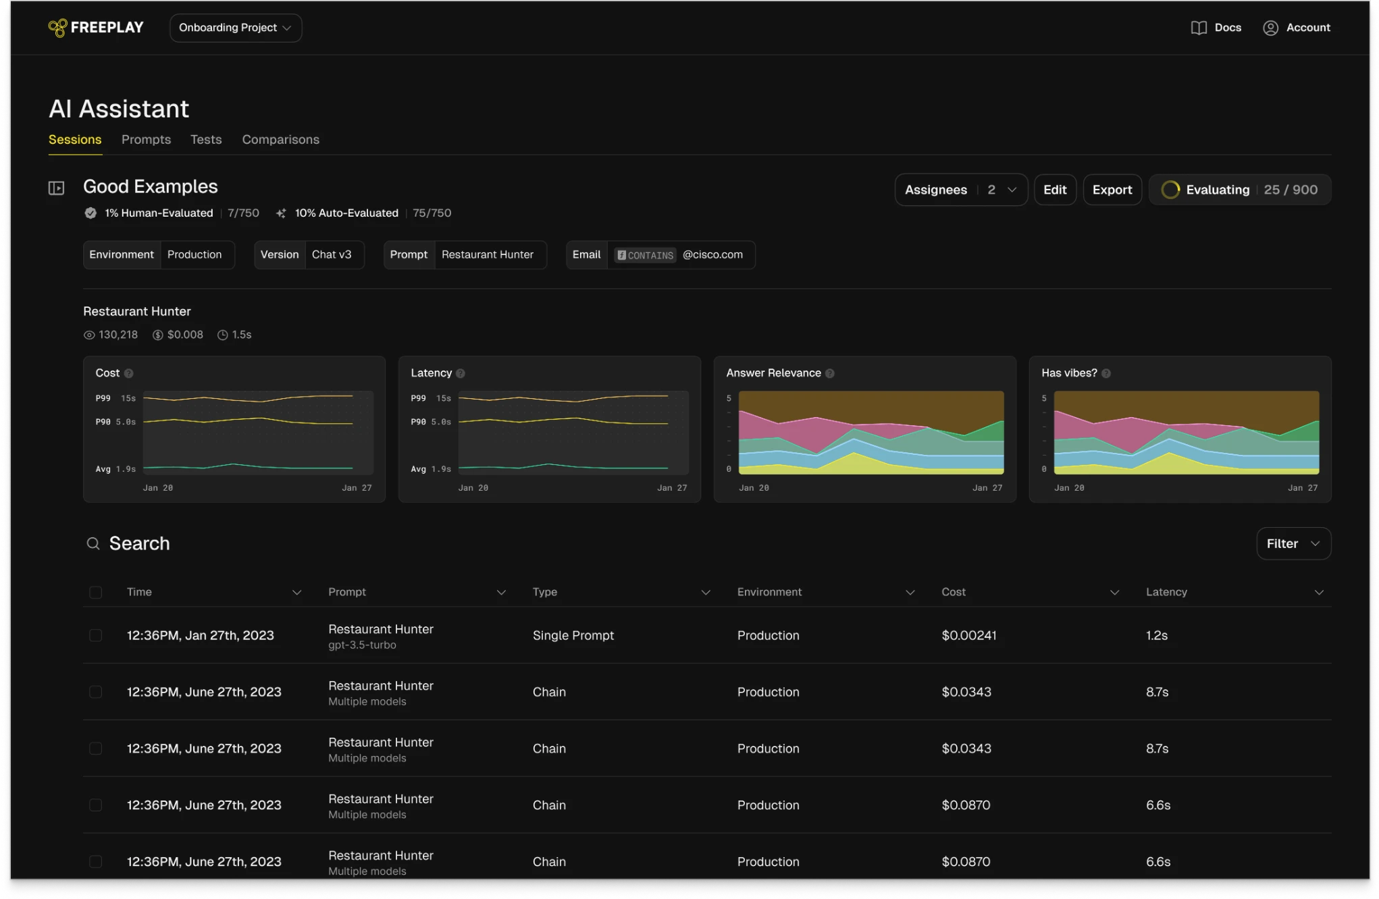Screen dimensions: 1379x899
Task: Click the Evaluating 25 / 900 button
Action: coord(1240,190)
